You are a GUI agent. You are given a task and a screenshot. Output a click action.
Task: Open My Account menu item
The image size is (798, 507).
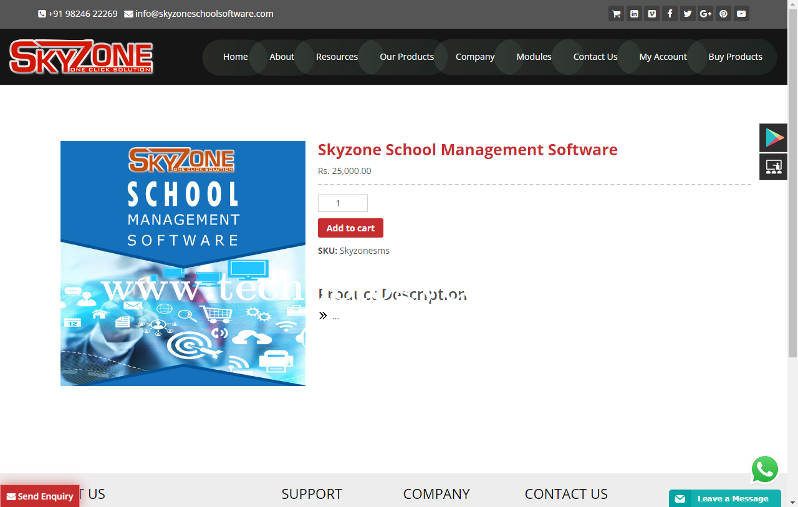click(663, 57)
